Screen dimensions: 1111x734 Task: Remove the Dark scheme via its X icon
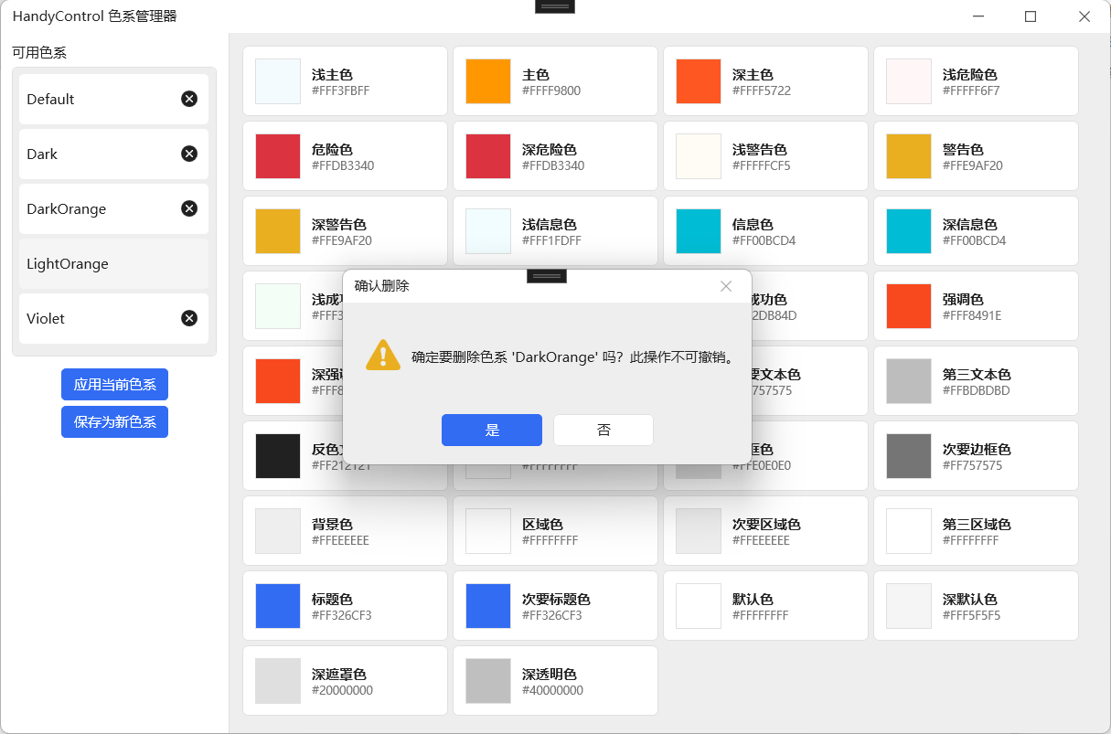tap(189, 154)
